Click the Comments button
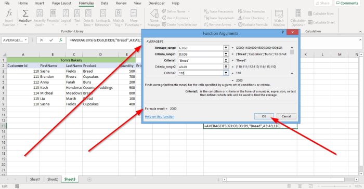The width and height of the screenshot is (364, 189). pyautogui.click(x=347, y=3)
